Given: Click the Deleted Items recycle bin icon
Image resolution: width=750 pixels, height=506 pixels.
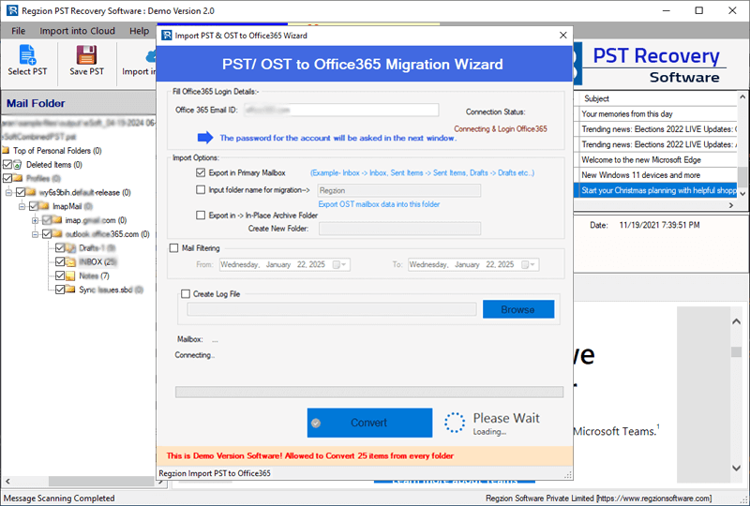Looking at the screenshot, I should click(20, 164).
